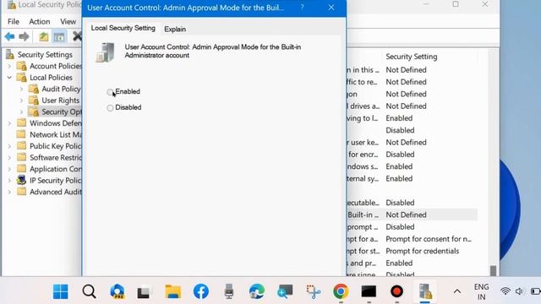
Task: Select Security Options in tree
Action: (x=62, y=111)
